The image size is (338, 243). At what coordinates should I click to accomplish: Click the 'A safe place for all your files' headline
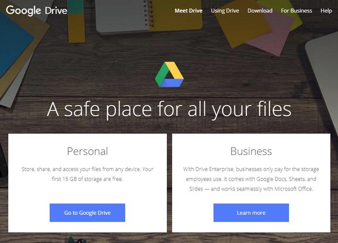pyautogui.click(x=169, y=109)
